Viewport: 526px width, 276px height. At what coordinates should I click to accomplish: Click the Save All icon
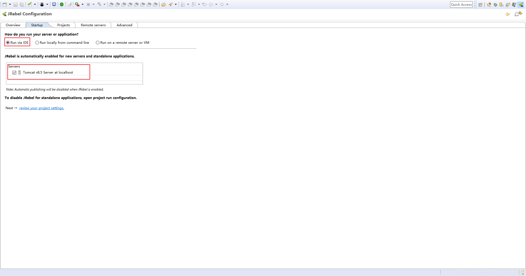[x=22, y=4]
